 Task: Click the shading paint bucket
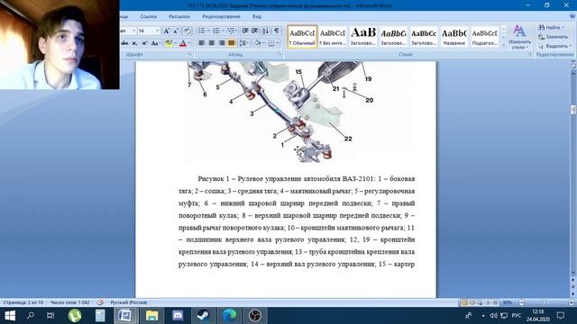(258, 43)
